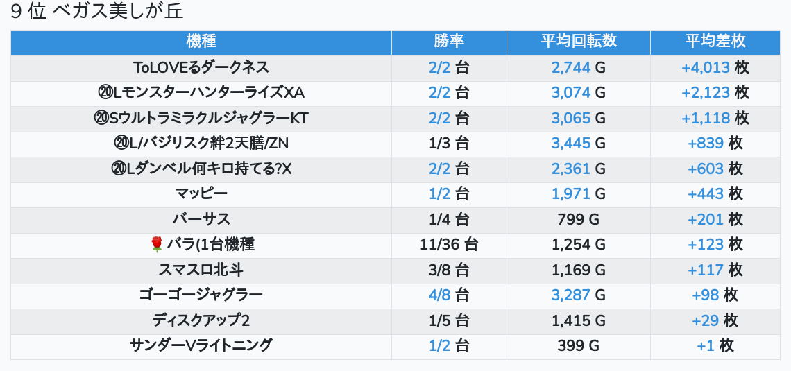791x371 pixels.
Task: Sort by the 機種 column header
Action: pos(201,42)
